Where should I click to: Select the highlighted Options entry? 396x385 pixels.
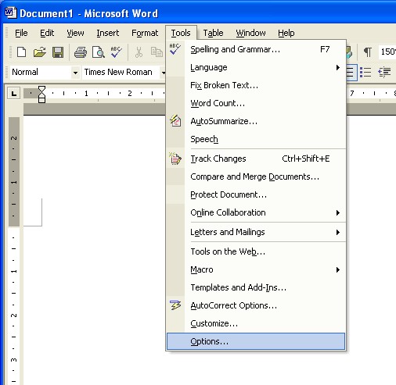pos(256,341)
